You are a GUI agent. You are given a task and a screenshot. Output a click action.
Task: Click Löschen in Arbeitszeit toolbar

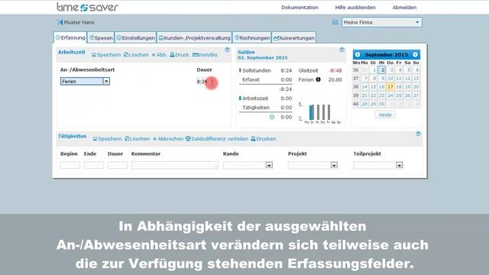(x=136, y=55)
